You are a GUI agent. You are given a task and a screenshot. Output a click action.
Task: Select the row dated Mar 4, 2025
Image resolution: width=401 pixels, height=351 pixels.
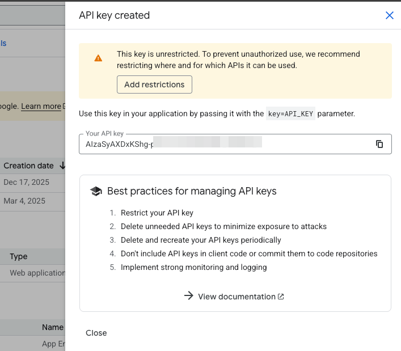(x=24, y=201)
